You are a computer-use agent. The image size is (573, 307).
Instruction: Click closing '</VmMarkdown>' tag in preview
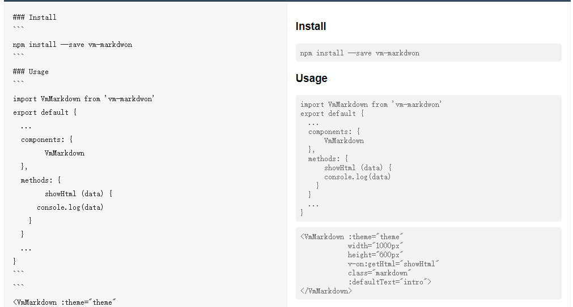click(326, 291)
